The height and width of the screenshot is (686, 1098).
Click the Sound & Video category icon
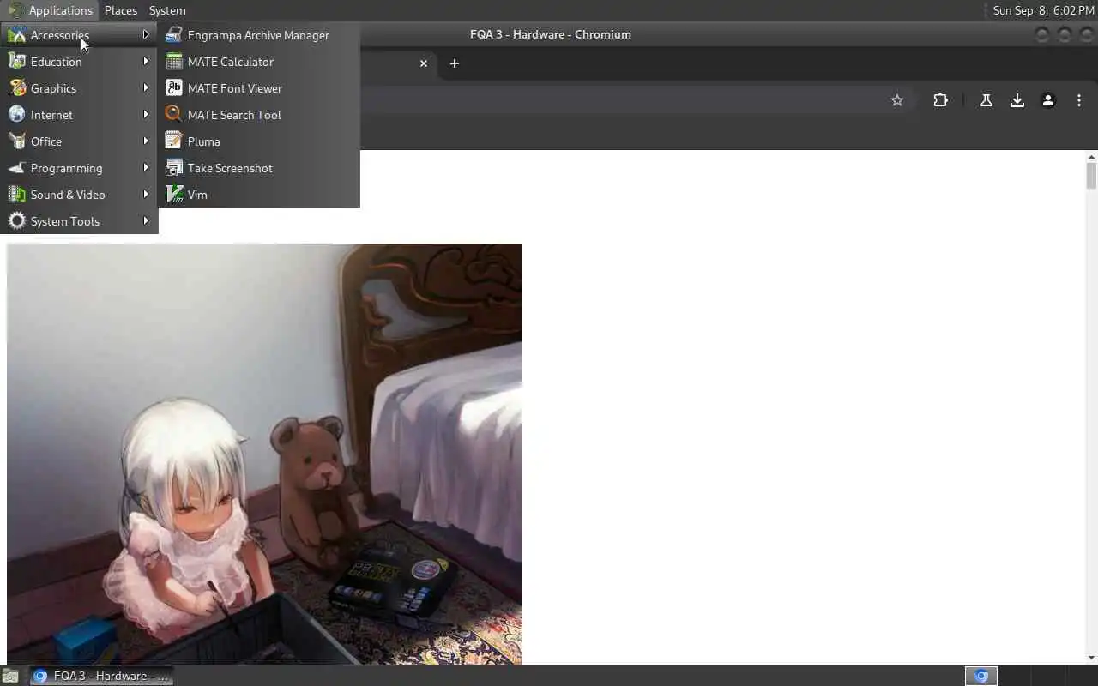coord(16,195)
